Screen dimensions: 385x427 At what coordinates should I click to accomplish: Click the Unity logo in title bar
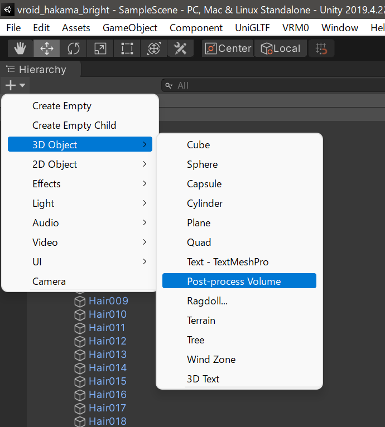[7, 10]
